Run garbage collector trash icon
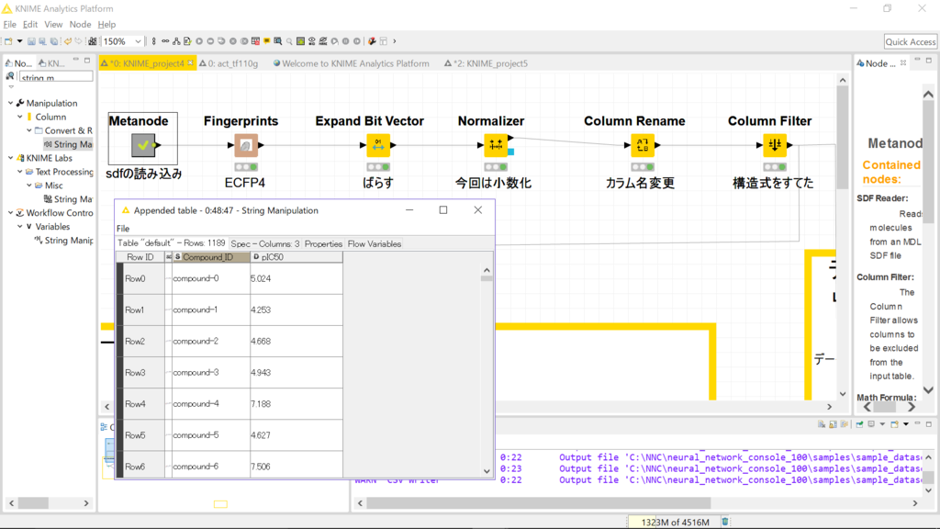 725,522
